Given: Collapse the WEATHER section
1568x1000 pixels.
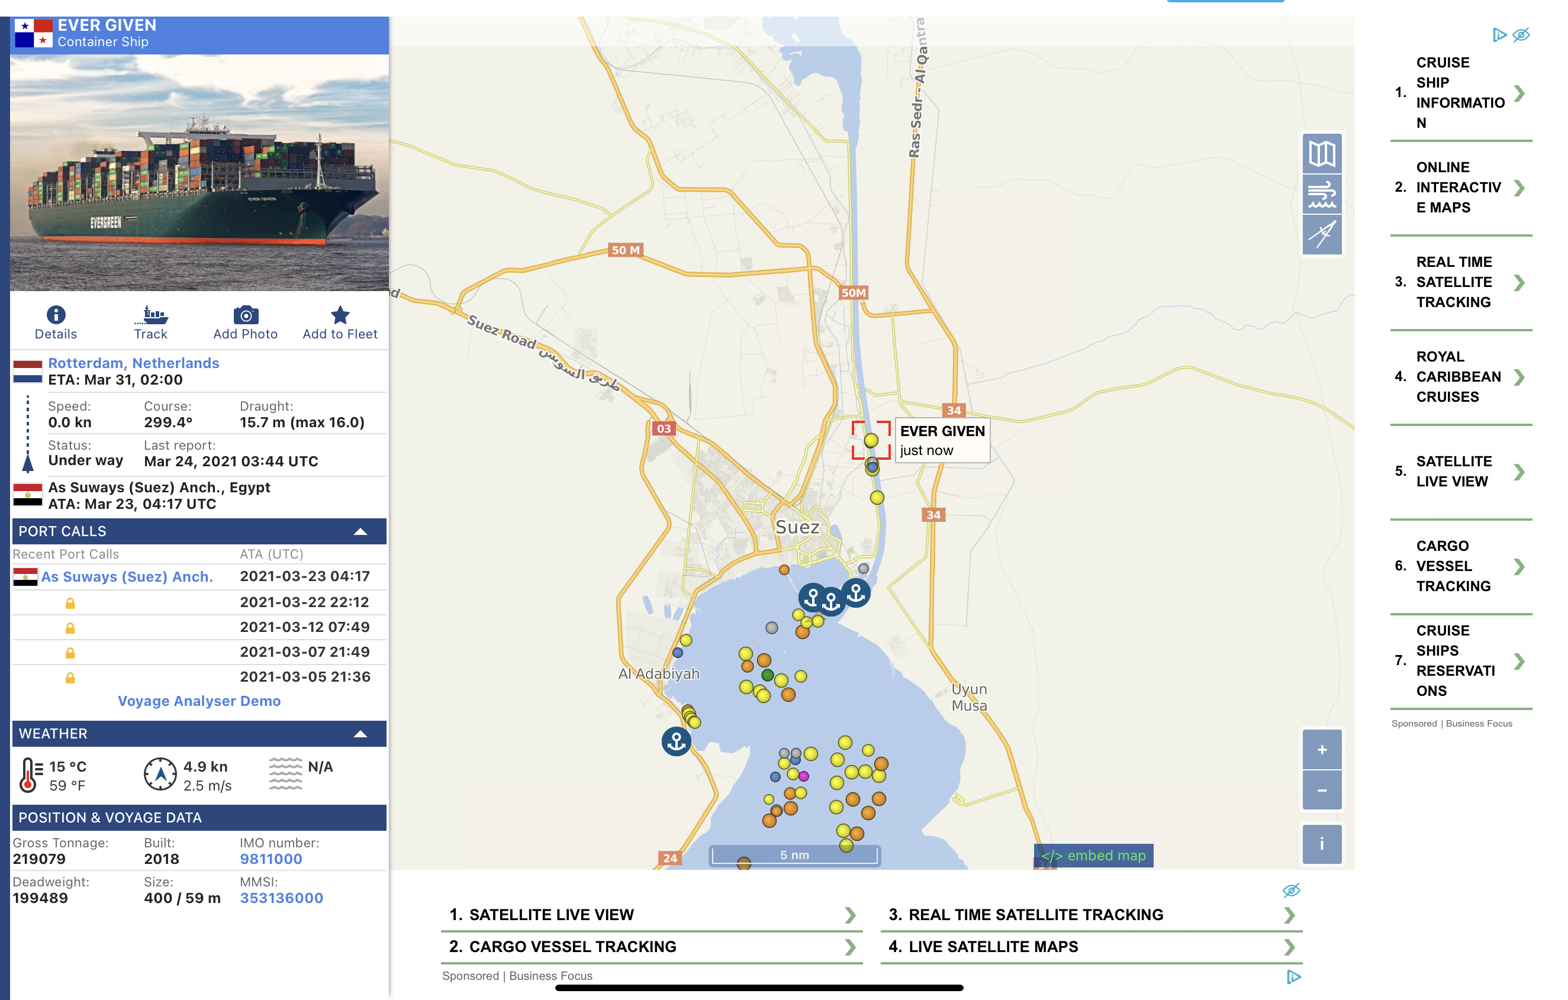Looking at the screenshot, I should (x=360, y=734).
